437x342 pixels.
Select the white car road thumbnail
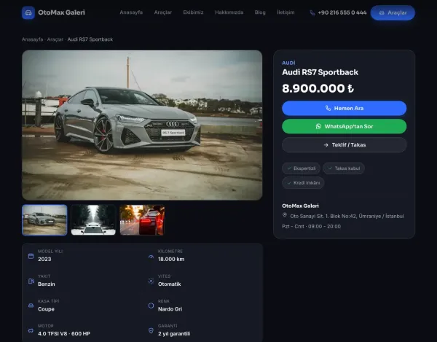tap(93, 220)
